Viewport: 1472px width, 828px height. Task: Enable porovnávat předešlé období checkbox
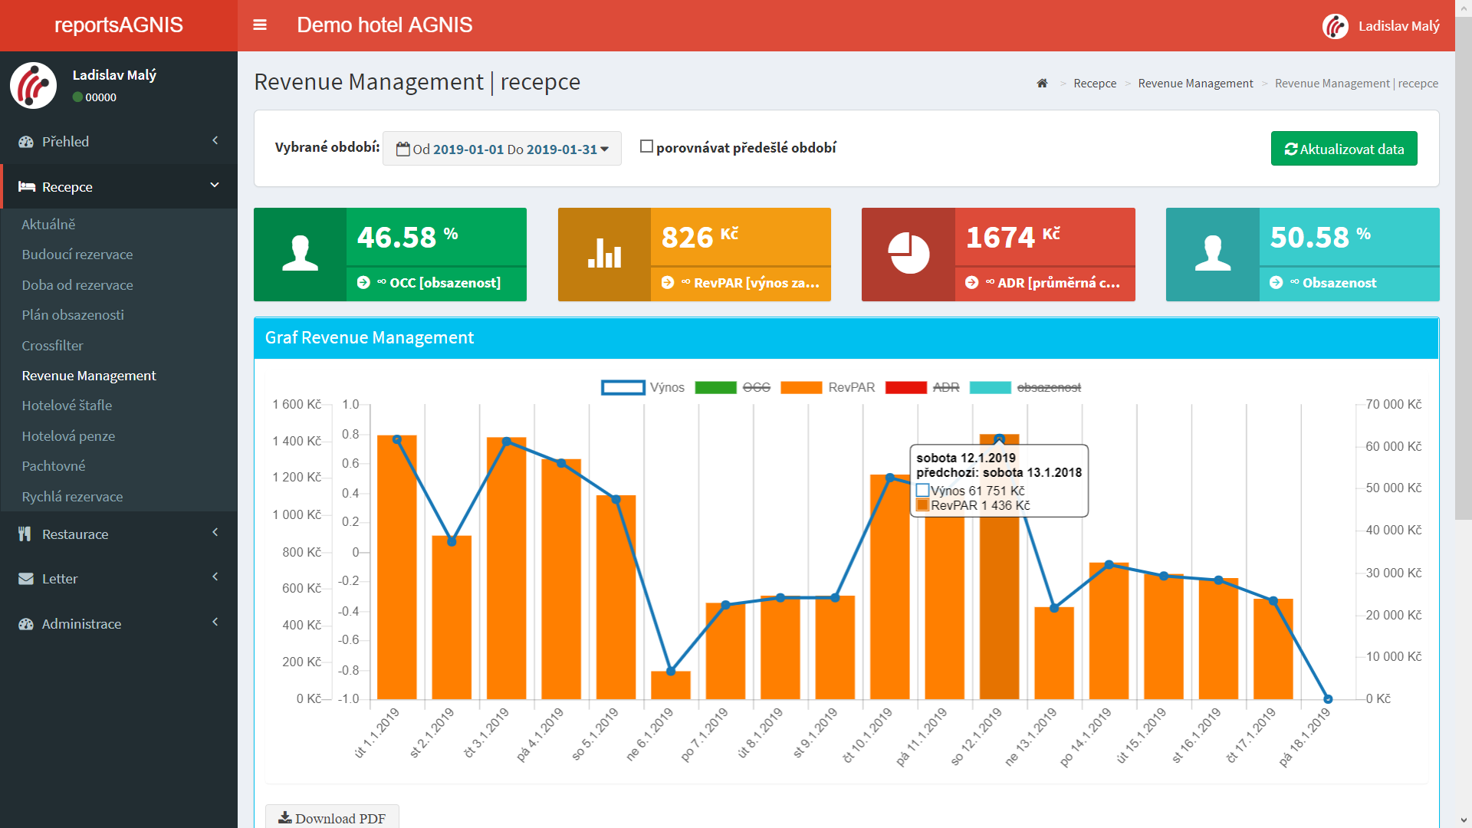coord(646,146)
